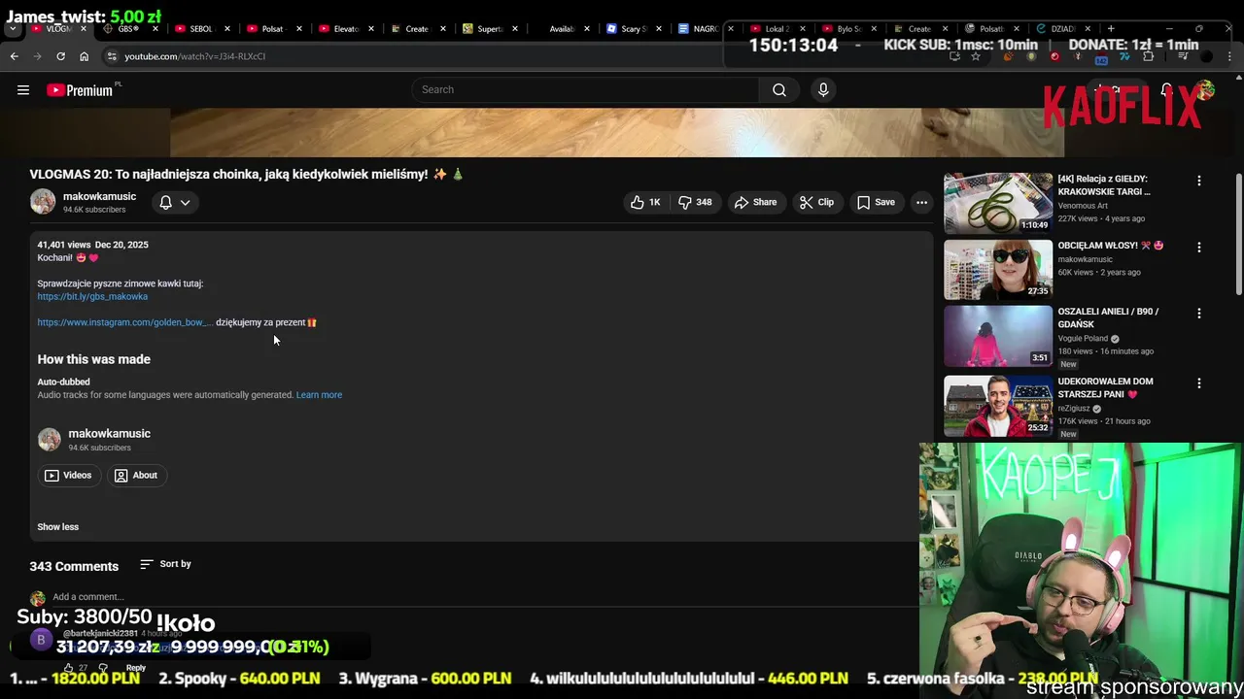Viewport: 1244px width, 699px height.
Task: Click Show less to collapse description
Action: click(58, 527)
